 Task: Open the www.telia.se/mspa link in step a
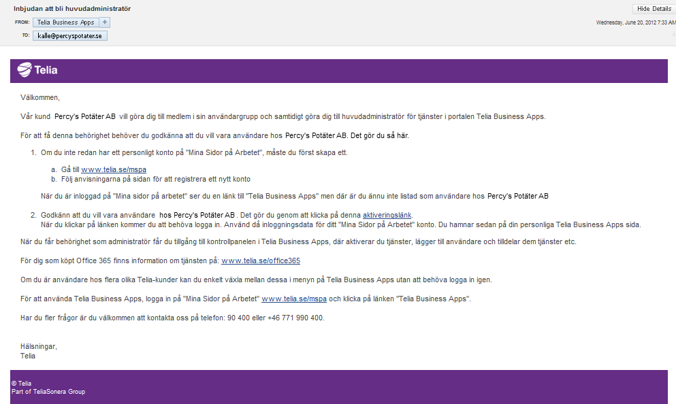click(x=114, y=170)
